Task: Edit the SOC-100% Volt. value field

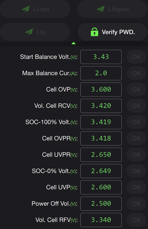Action: click(x=101, y=122)
